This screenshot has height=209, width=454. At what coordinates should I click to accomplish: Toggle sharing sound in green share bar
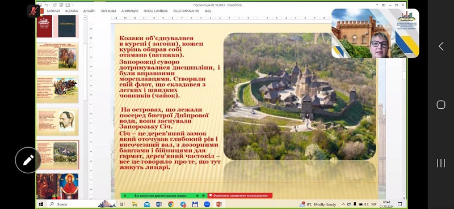click(197, 196)
